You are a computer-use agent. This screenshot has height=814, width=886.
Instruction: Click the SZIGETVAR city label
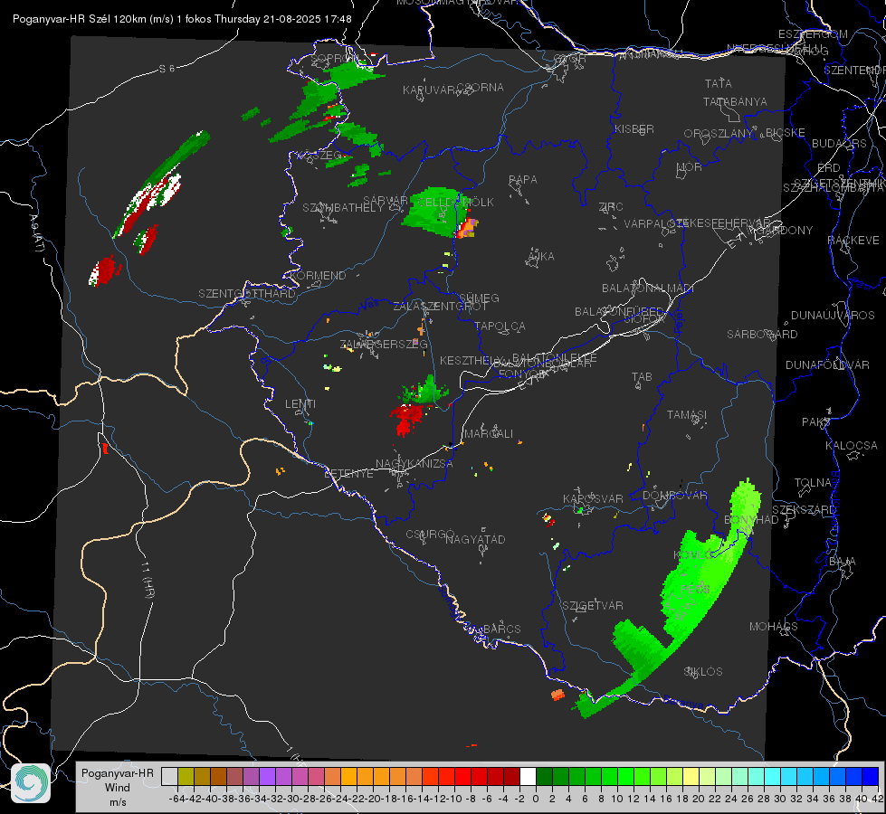coord(593,606)
